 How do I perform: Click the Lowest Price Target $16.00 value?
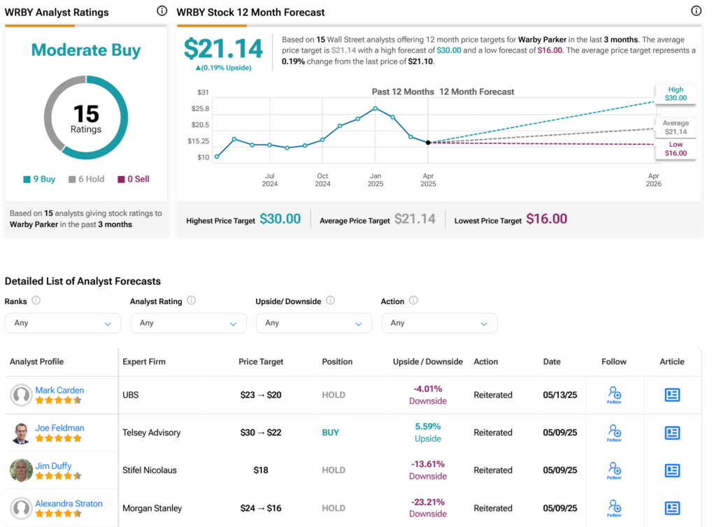(547, 219)
